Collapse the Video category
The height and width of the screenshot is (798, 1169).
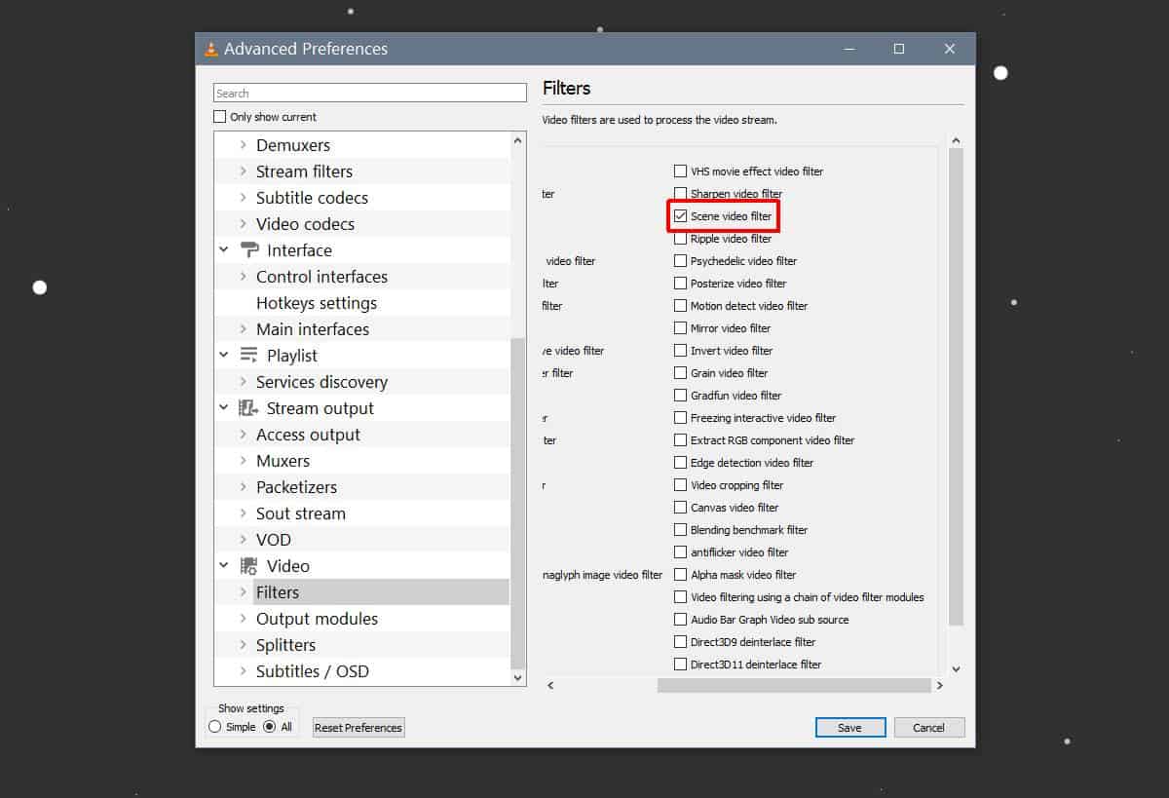coord(224,565)
